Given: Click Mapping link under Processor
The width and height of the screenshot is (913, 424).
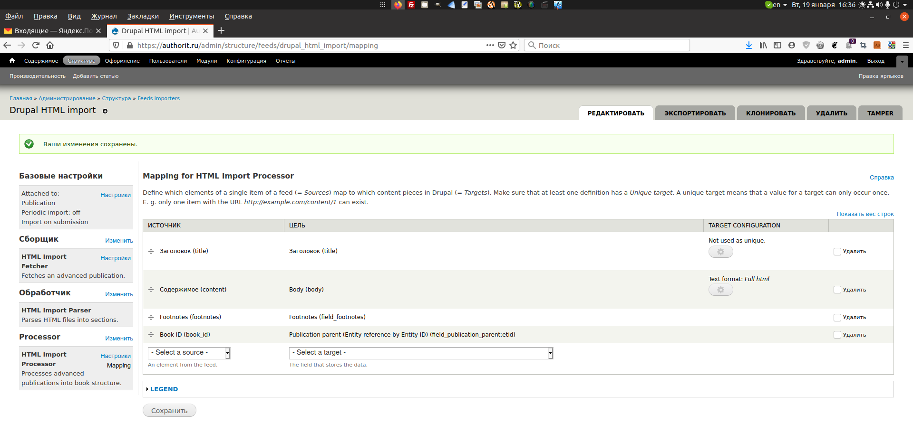Looking at the screenshot, I should (x=119, y=366).
